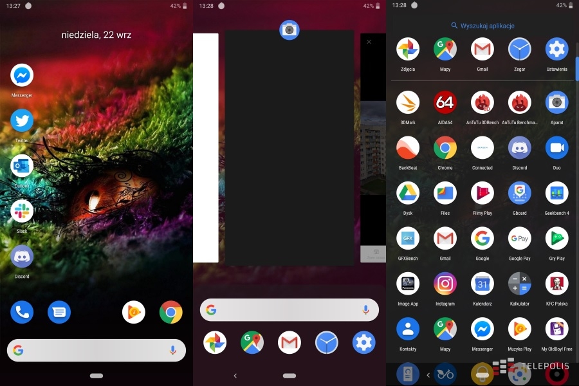The width and height of the screenshot is (579, 386).
Task: Tap the Wyszukaj aplikacje search field
Action: tap(482, 26)
